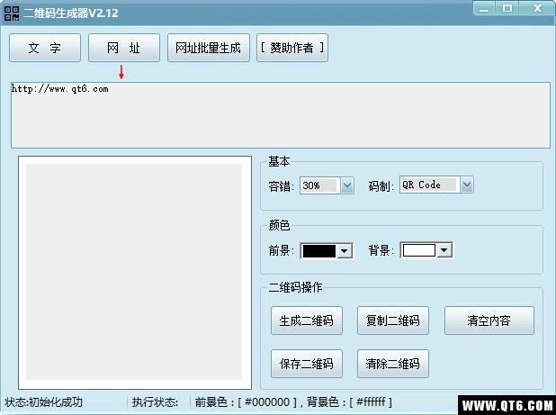Image resolution: width=556 pixels, height=415 pixels.
Task: Expand the 背景 background color dropdown arrow
Action: click(x=444, y=250)
